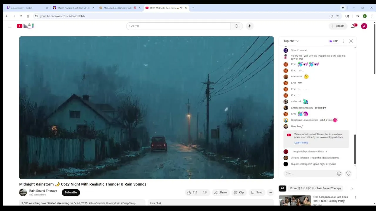Open browser home page button
The image size is (376, 211).
tap(28, 16)
